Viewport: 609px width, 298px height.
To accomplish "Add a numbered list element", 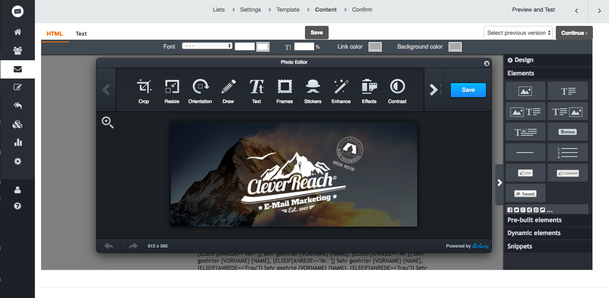I will point(568,152).
